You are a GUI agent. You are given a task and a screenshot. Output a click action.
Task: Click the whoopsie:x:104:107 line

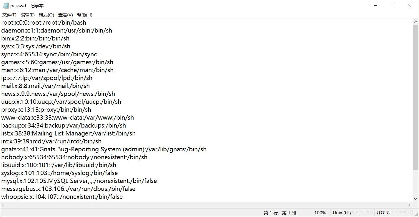62,197
